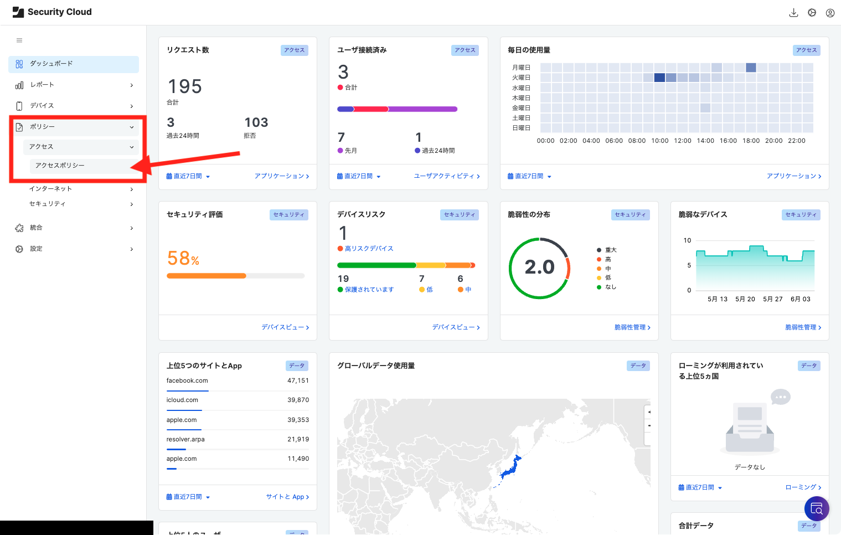Expand the 統合 menu
The height and width of the screenshot is (535, 841).
click(x=74, y=228)
